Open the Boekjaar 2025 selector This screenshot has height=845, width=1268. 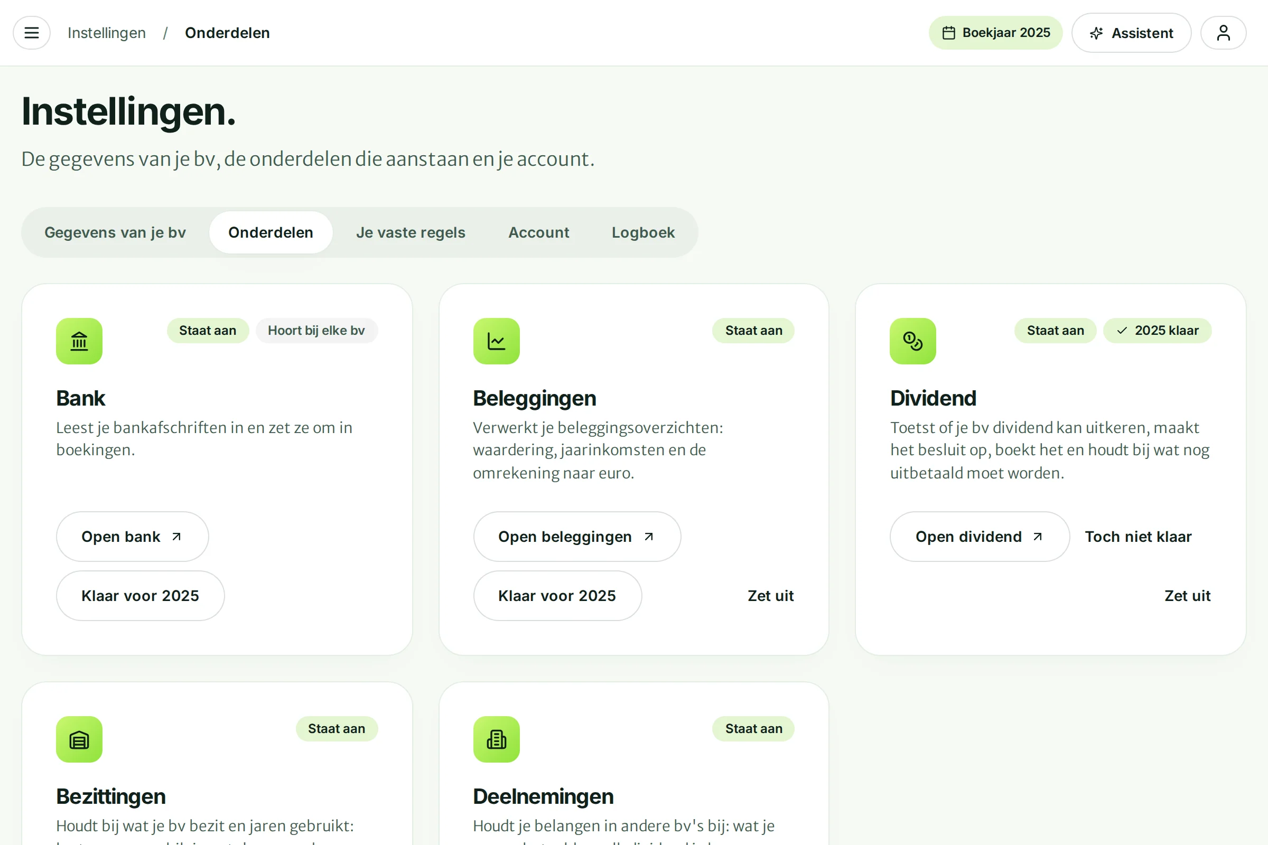995,33
